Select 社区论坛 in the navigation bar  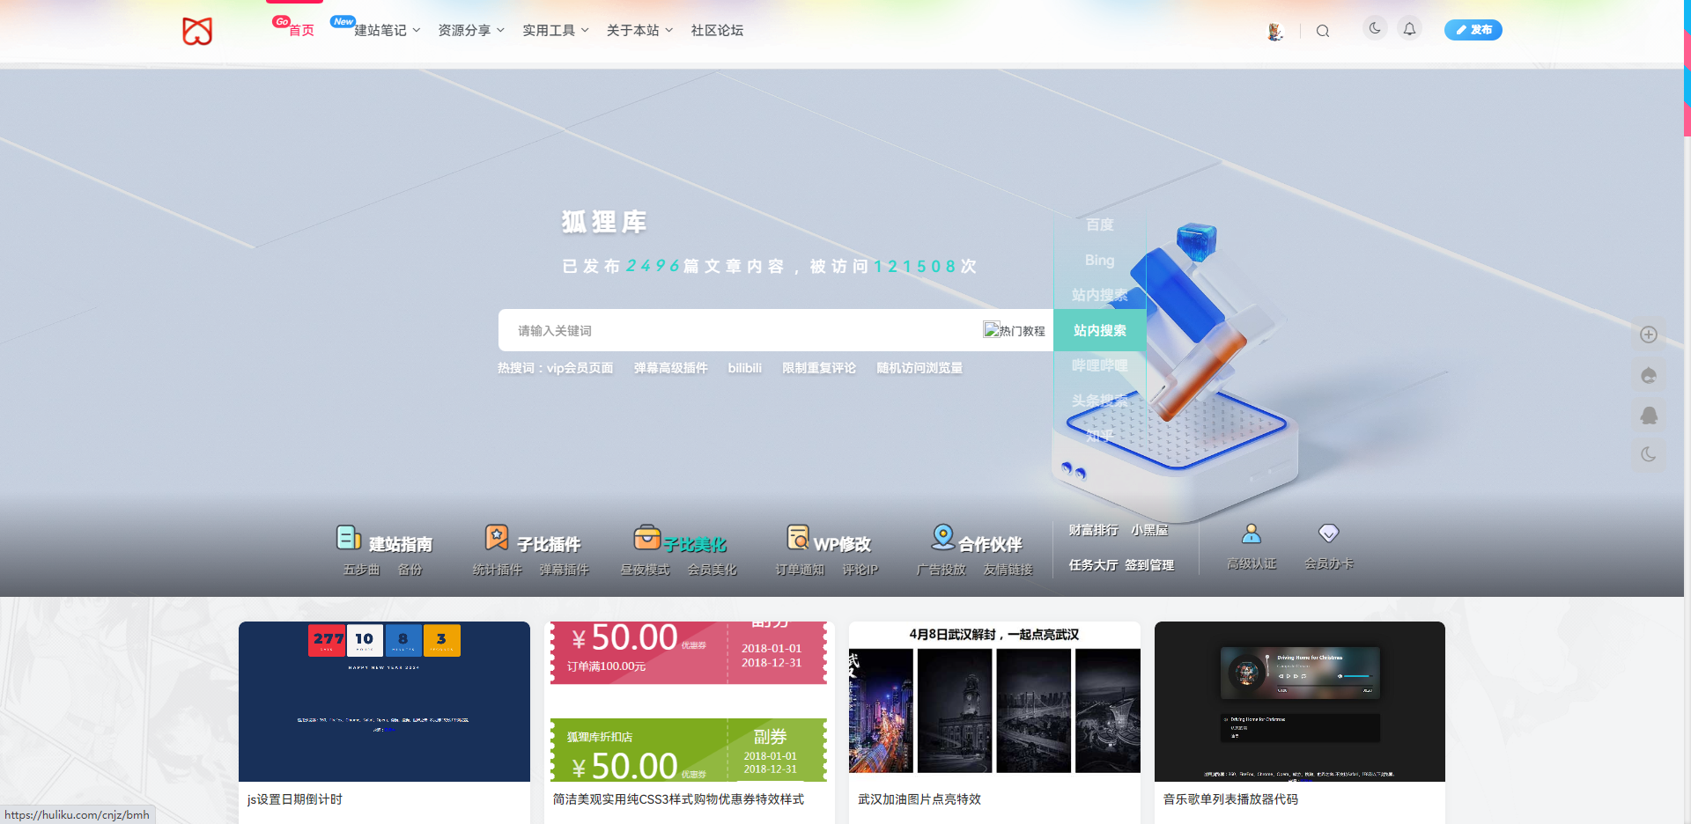tap(716, 30)
